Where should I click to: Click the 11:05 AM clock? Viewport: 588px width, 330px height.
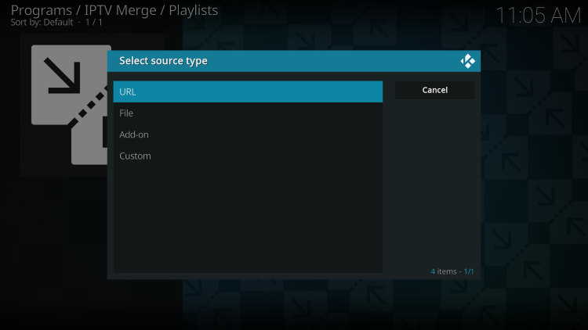pos(538,15)
